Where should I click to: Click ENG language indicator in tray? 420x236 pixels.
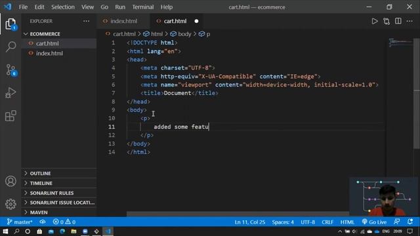(386, 231)
